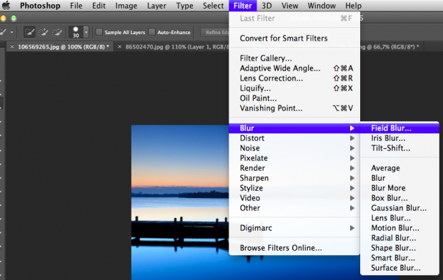Click the Refine Edge button
The image size is (443, 280).
click(215, 32)
